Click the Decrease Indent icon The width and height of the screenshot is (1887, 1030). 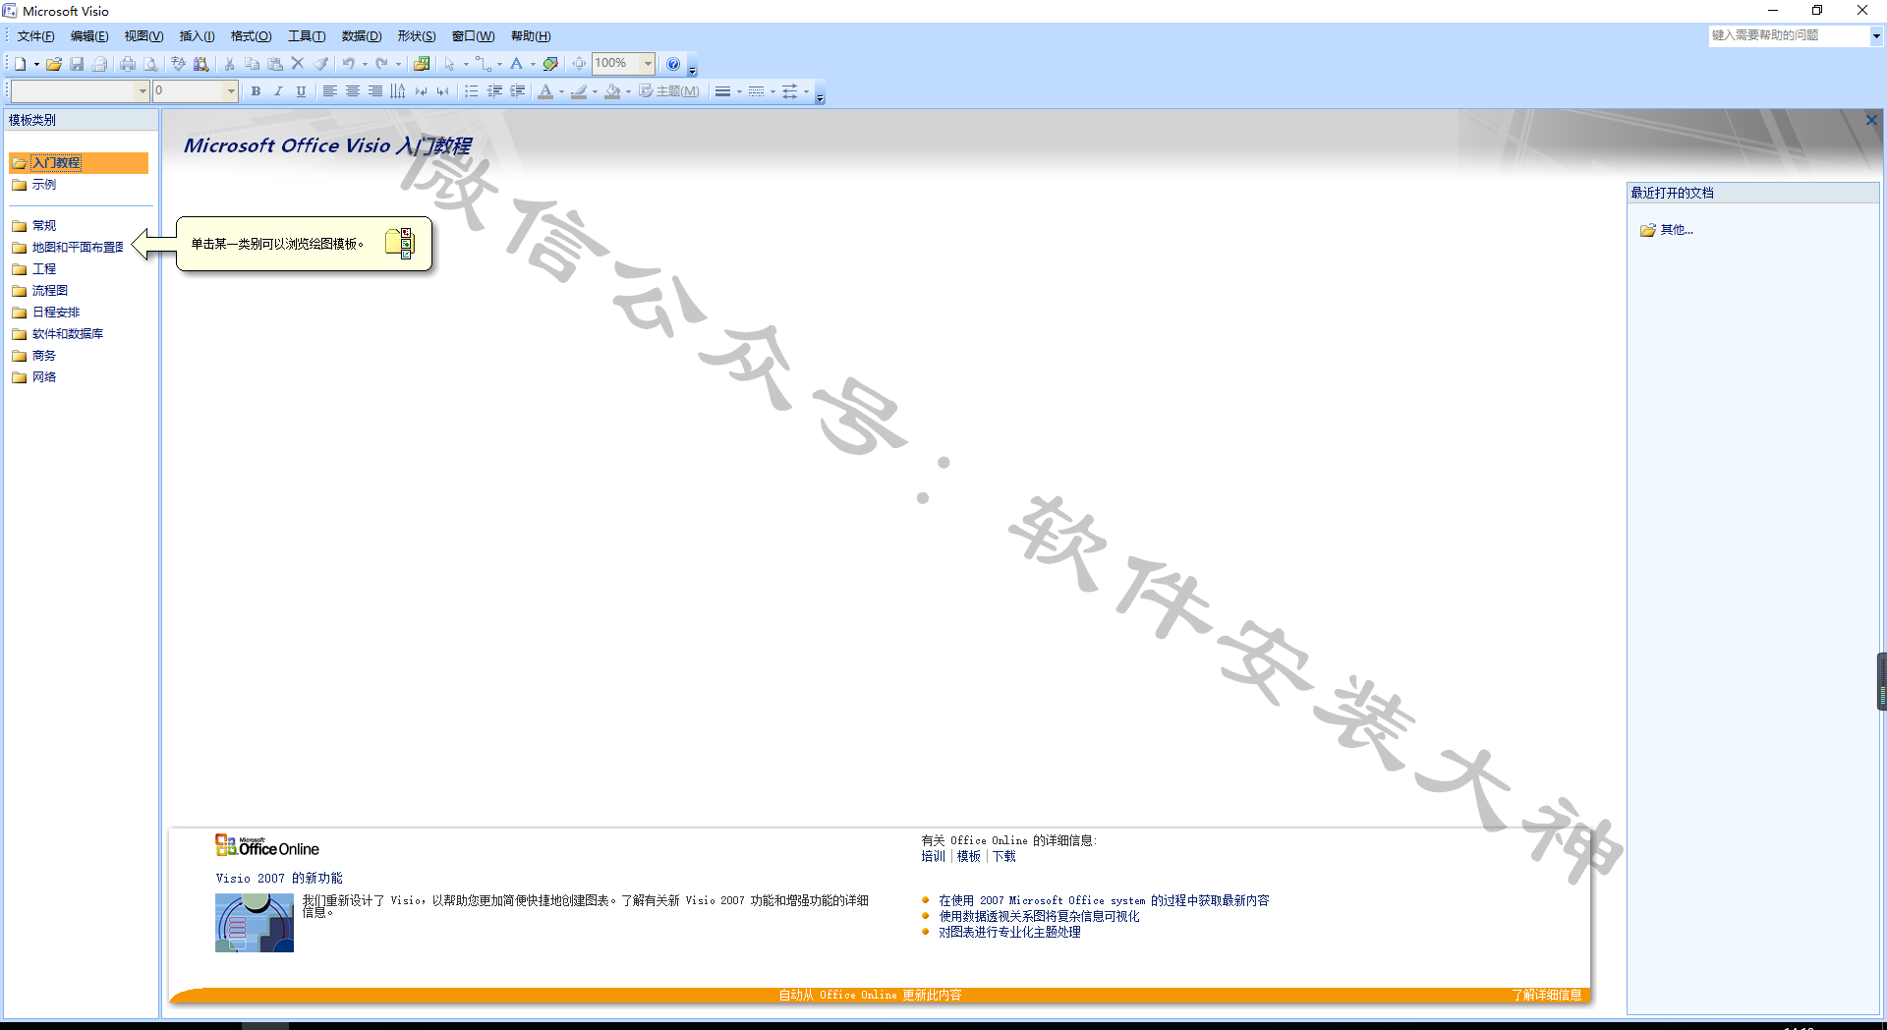(494, 91)
